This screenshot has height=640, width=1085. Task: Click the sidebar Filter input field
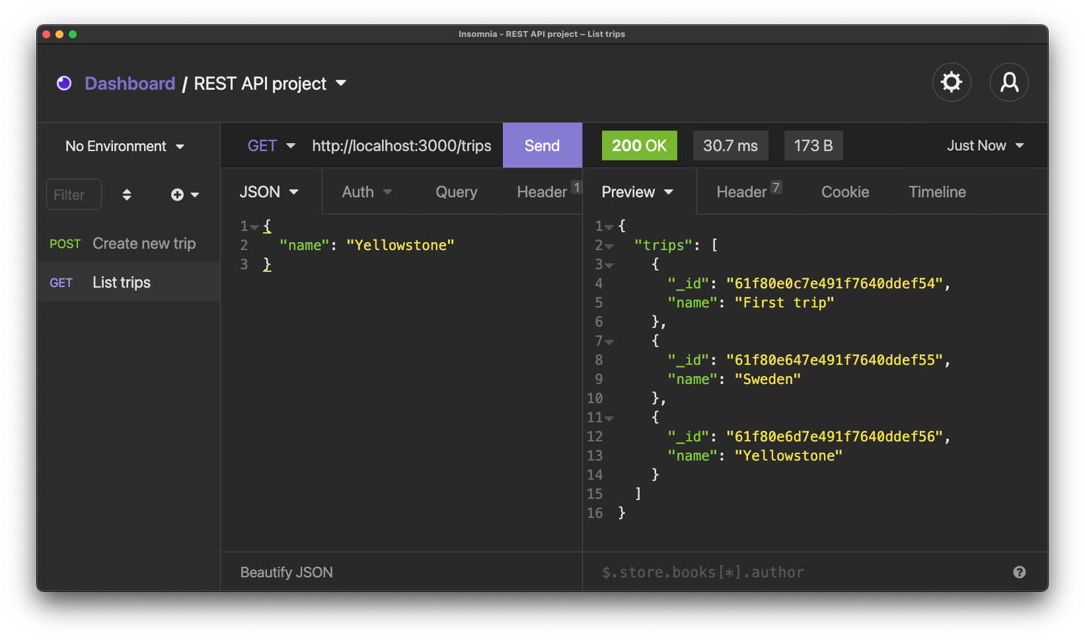click(73, 195)
